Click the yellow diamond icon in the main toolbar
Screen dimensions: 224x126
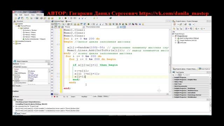[94, 18]
